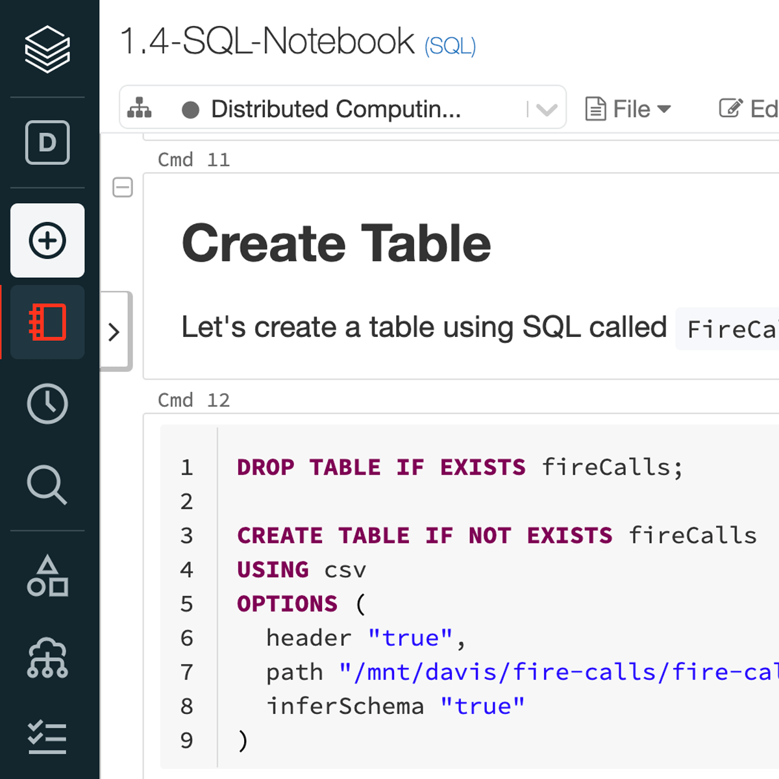
Task: Open the Create (+) menu in sidebar
Action: coord(47,240)
